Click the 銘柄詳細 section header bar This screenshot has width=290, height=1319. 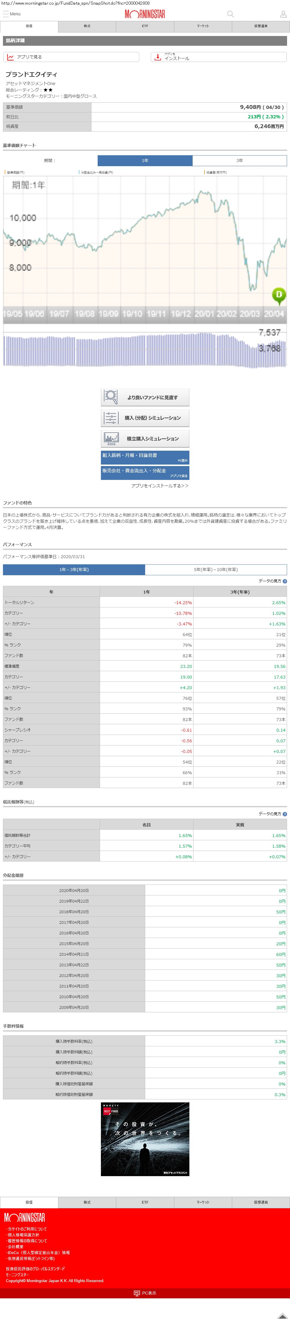pos(145,40)
